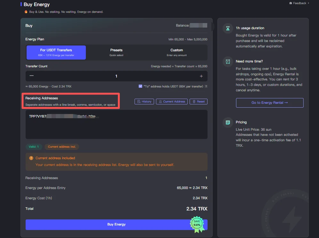The height and width of the screenshot is (238, 319).
Task: Open receiving address History
Action: [144, 102]
